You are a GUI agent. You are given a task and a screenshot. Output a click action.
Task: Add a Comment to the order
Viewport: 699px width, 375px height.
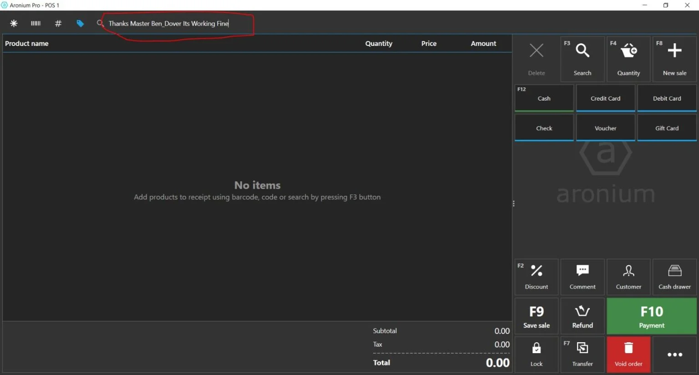(582, 277)
